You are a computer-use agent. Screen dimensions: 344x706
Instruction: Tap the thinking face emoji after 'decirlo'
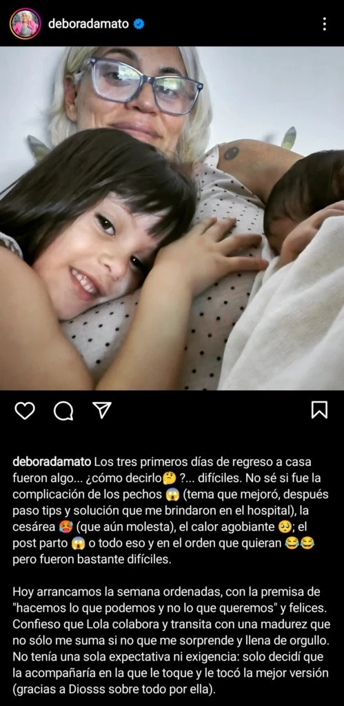point(169,478)
